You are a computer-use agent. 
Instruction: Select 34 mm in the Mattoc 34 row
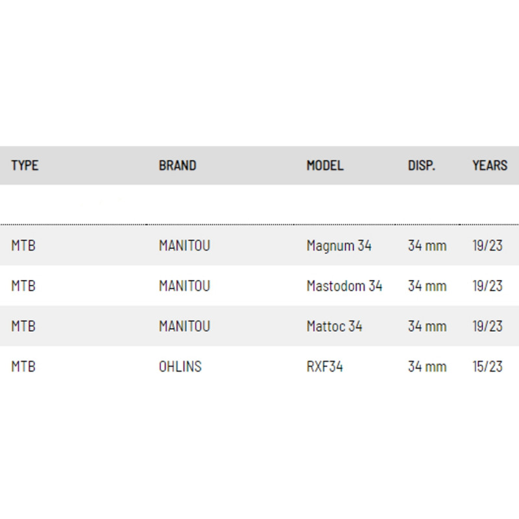coord(427,326)
